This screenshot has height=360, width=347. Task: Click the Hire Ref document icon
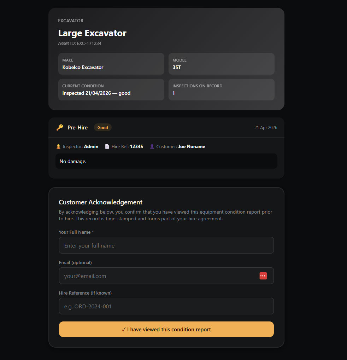click(107, 146)
